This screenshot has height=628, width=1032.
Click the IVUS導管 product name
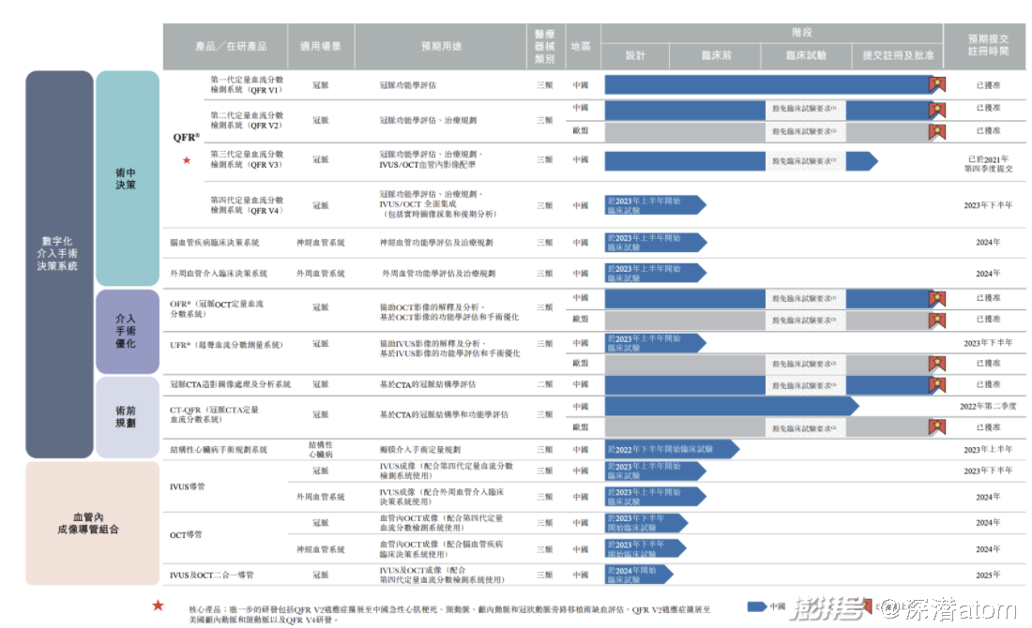(188, 486)
